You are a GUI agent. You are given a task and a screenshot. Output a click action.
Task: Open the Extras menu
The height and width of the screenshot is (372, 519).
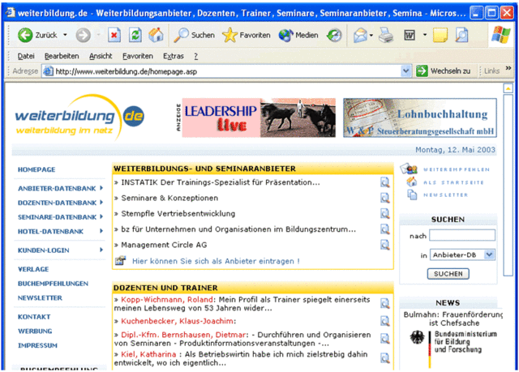click(174, 56)
